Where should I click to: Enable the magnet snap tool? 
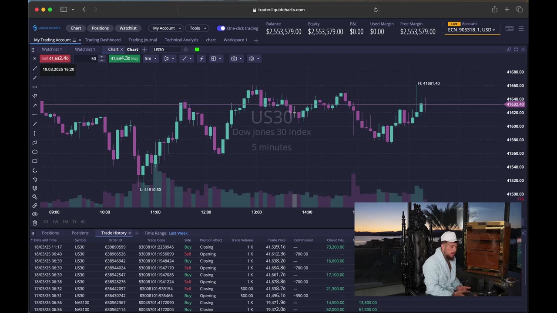pos(35,188)
